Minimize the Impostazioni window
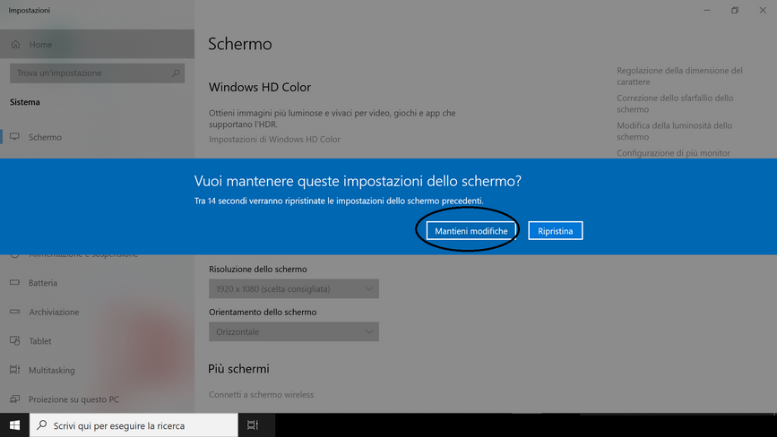The height and width of the screenshot is (437, 777). (707, 10)
